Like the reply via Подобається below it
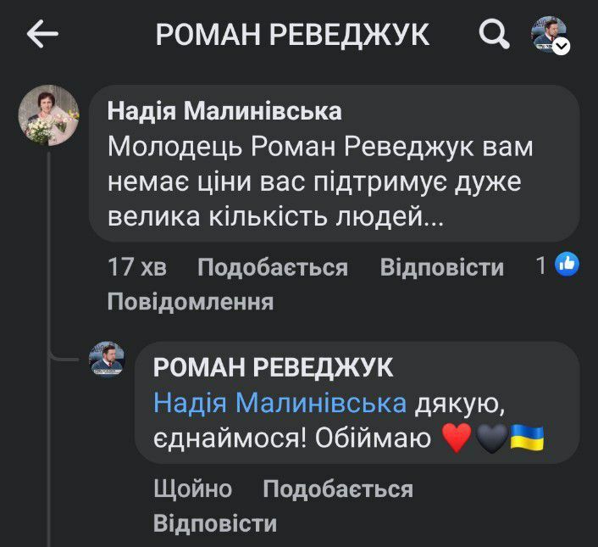The image size is (598, 547). click(x=337, y=489)
